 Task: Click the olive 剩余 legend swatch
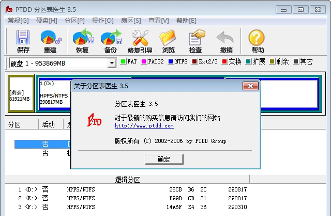[x=272, y=61]
